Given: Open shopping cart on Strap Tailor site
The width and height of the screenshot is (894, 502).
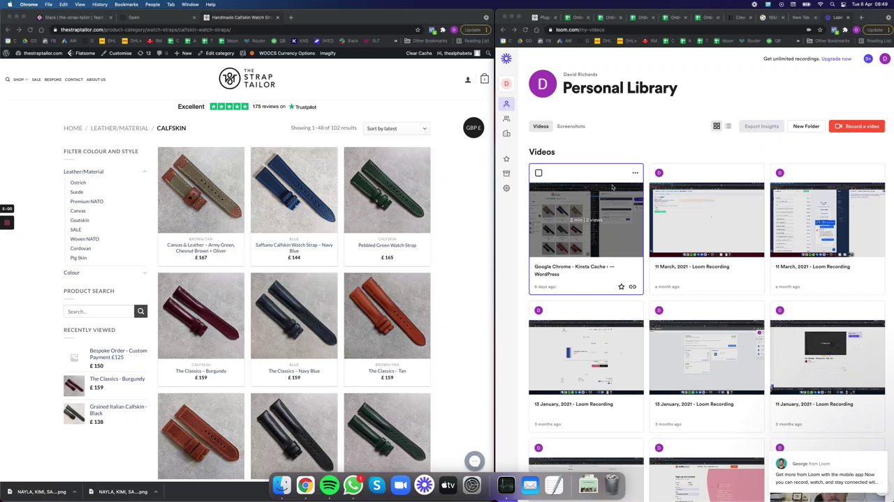Looking at the screenshot, I should click(484, 79).
